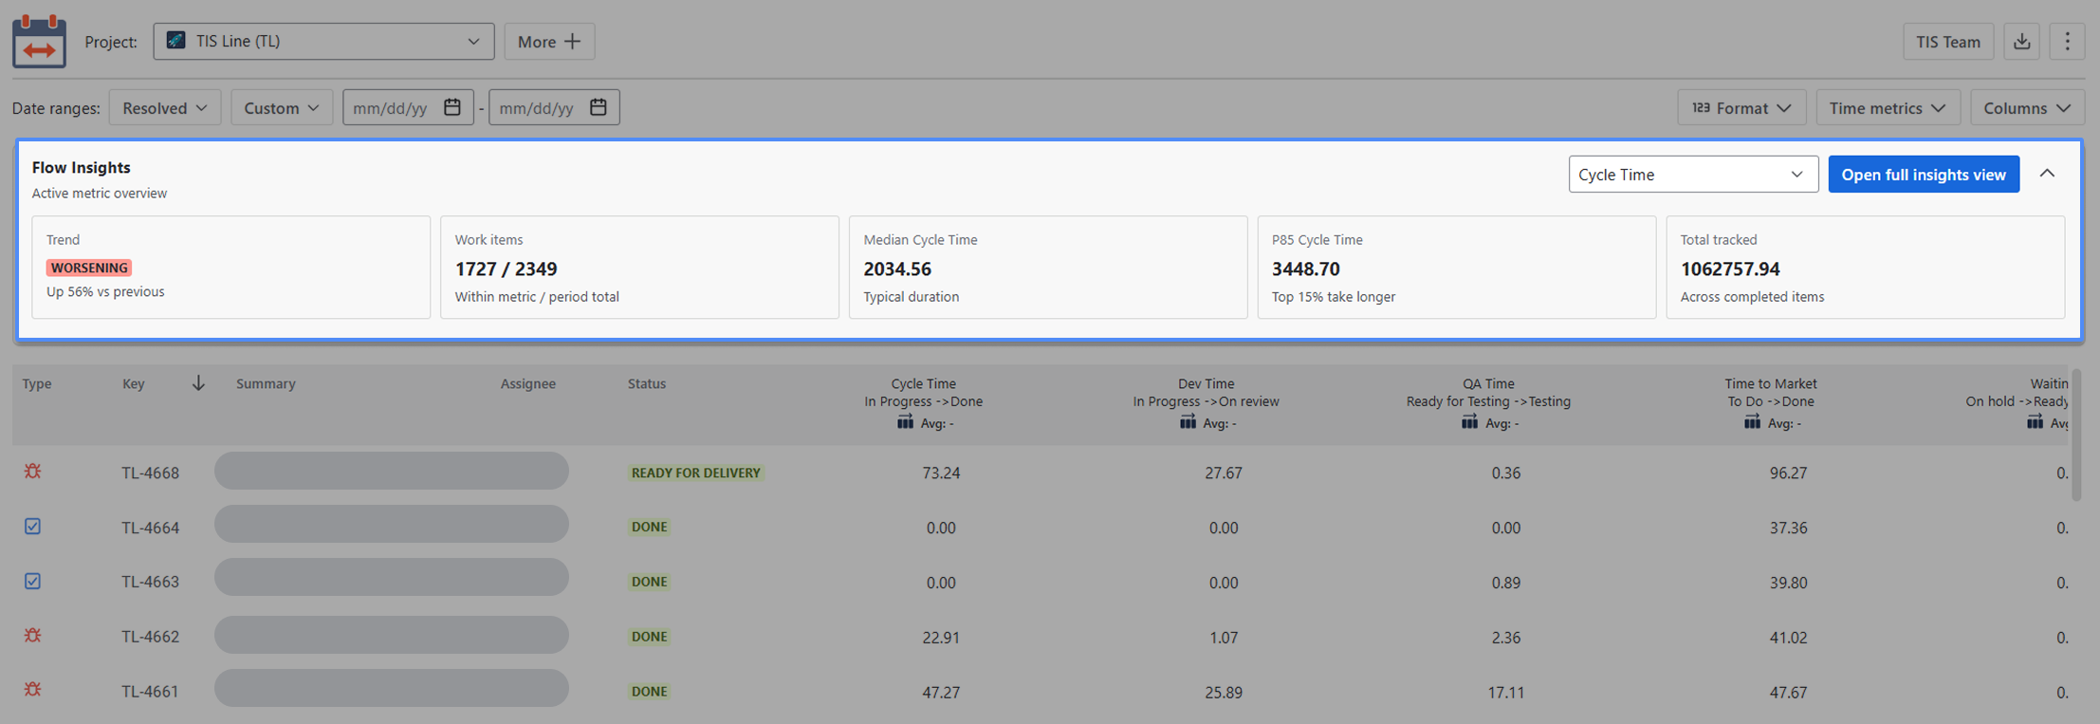Click the app calendar logo icon
The image size is (2100, 724).
coord(39,41)
